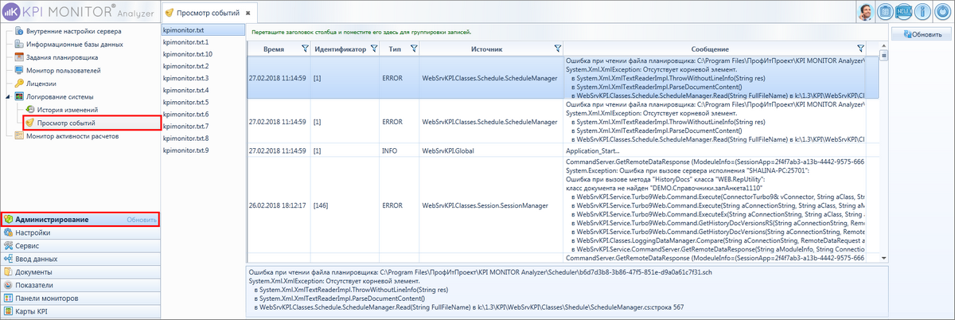Image resolution: width=955 pixels, height=320 pixels.
Task: Click SessionManager source cell
Action: [490, 205]
